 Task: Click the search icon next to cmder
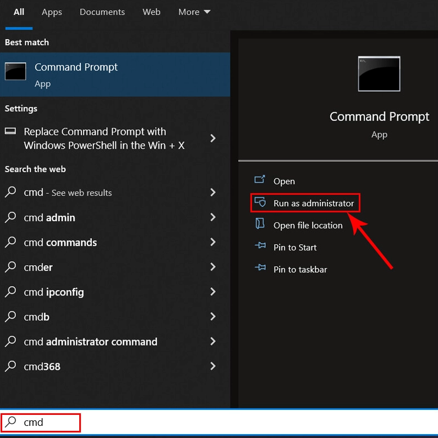click(x=10, y=267)
